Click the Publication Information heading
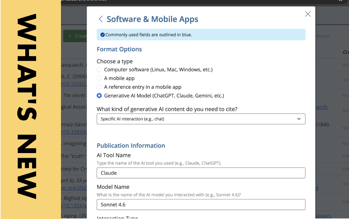Screen dimensions: 349x219 (x=131, y=146)
